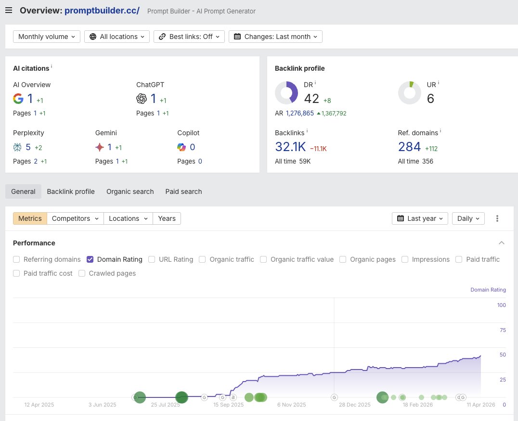Enable the URL Rating checkbox
The width and height of the screenshot is (518, 421).
pos(152,259)
